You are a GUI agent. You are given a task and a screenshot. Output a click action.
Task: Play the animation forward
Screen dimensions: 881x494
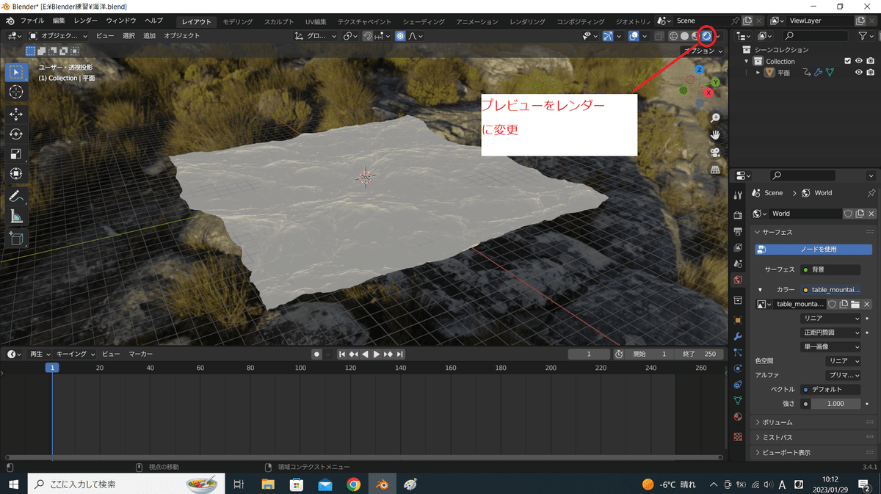(377, 354)
